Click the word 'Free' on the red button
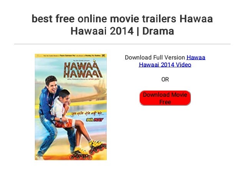 165,102
